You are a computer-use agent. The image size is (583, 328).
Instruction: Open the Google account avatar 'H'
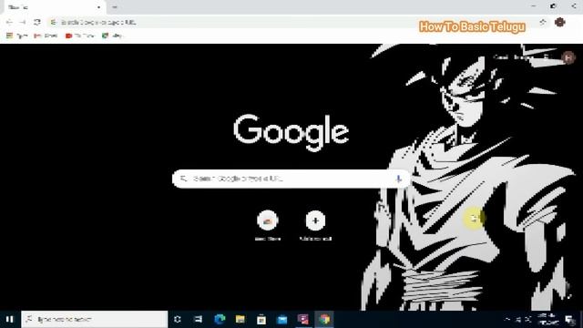pyautogui.click(x=568, y=57)
